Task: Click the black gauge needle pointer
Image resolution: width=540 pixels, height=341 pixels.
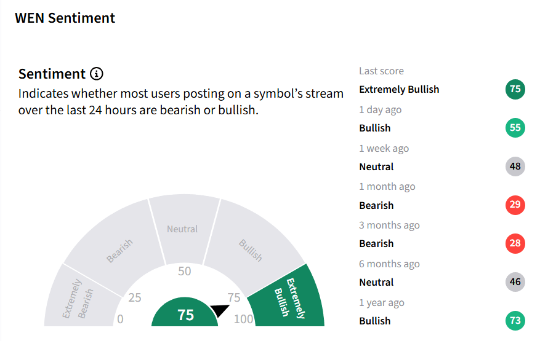Action: click(x=220, y=310)
